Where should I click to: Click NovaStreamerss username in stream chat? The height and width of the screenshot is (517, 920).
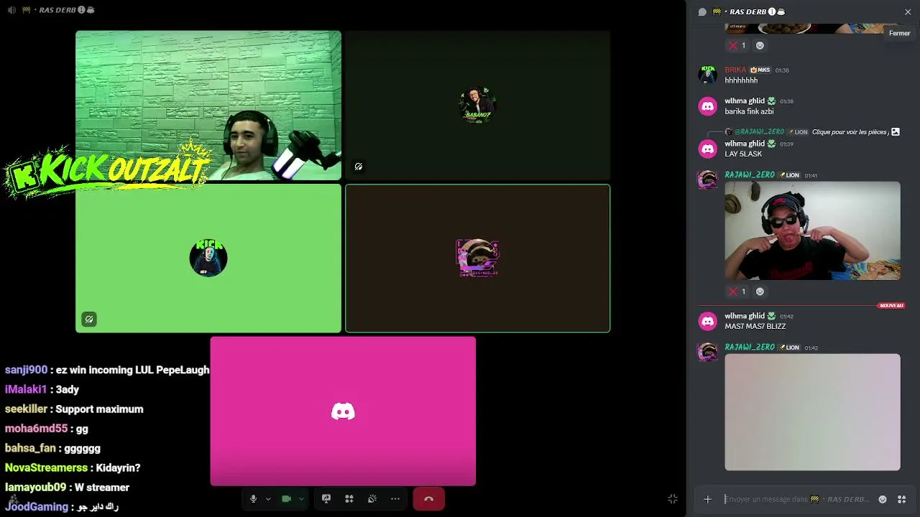tap(46, 467)
